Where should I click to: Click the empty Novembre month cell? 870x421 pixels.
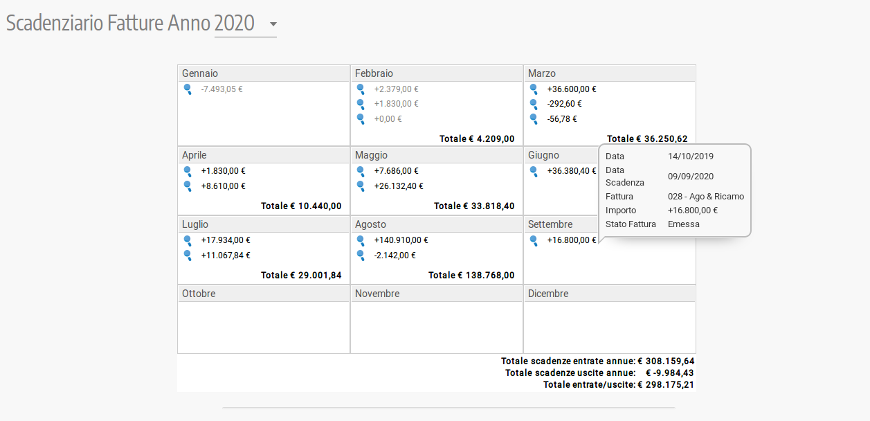436,327
